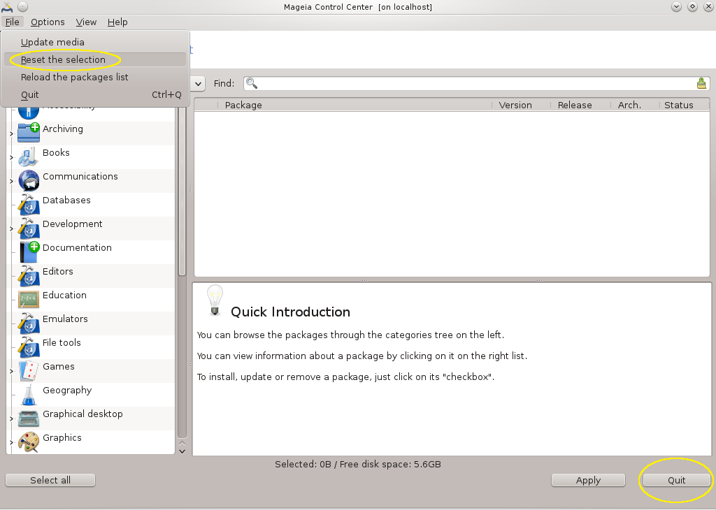Viewport: 716px width, 510px height.
Task: Open the File menu
Action: pyautogui.click(x=13, y=22)
